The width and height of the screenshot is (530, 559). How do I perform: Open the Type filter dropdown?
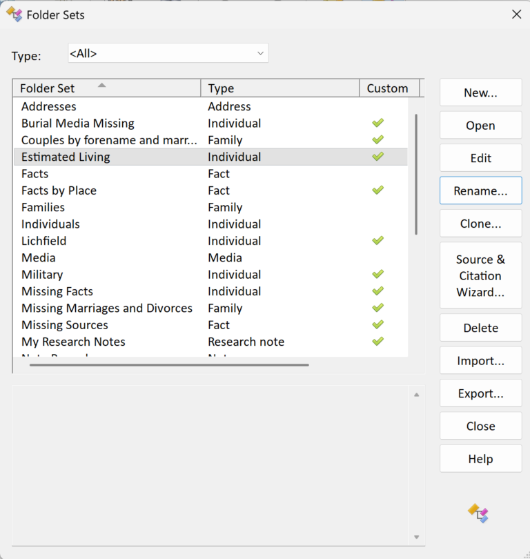[168, 53]
